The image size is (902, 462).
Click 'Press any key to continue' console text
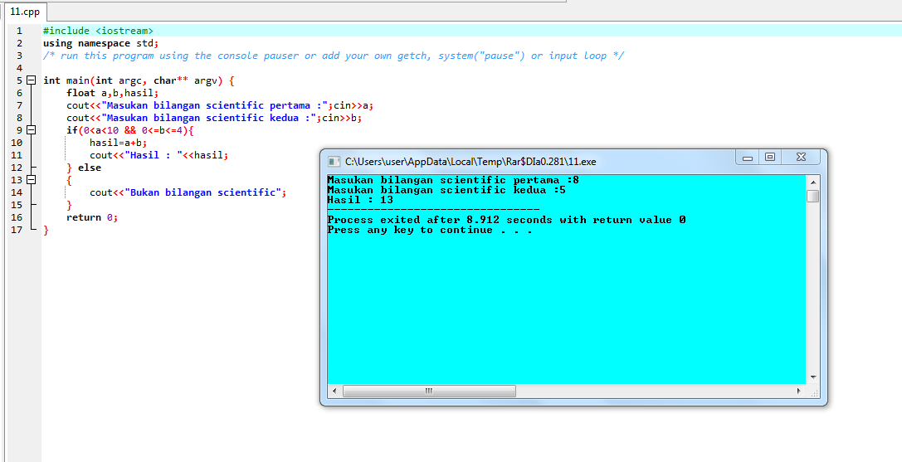tap(430, 230)
